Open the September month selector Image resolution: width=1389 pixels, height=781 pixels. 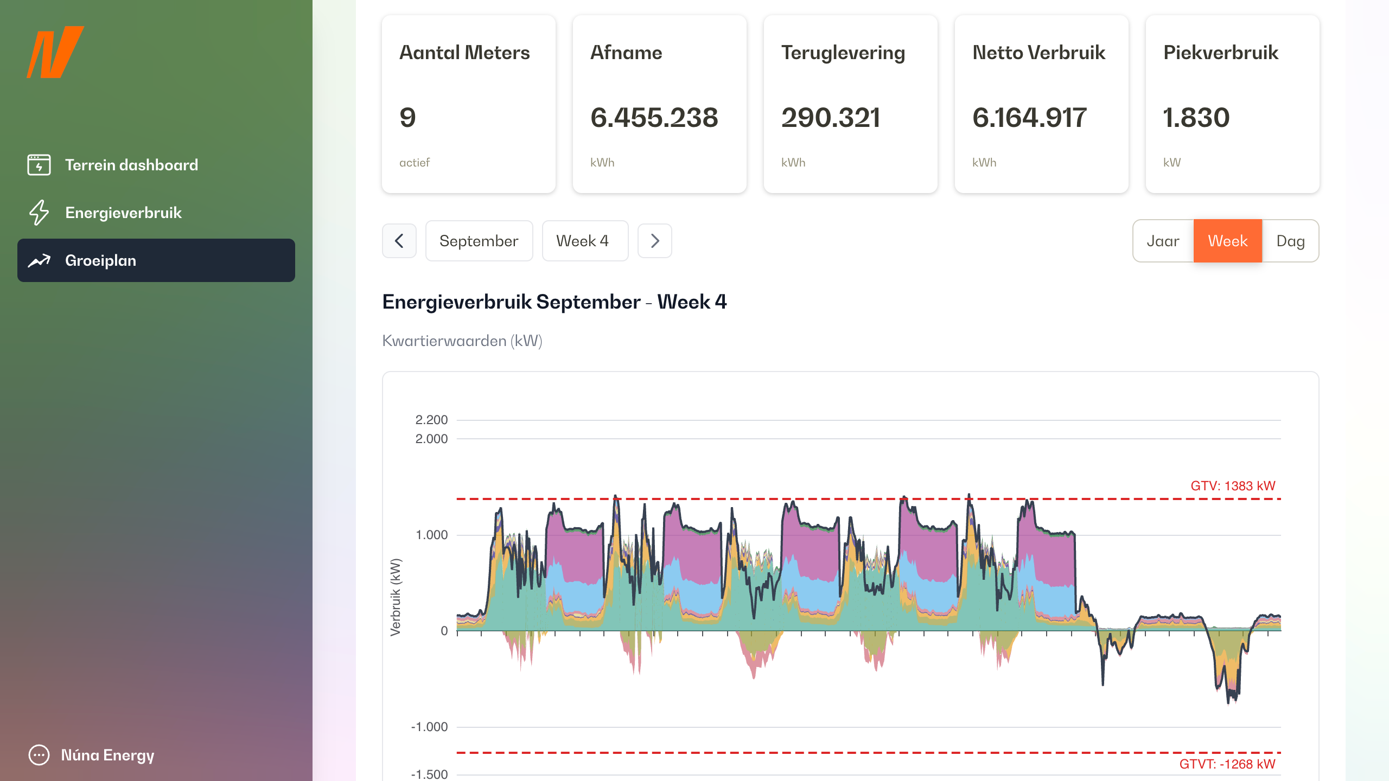479,240
